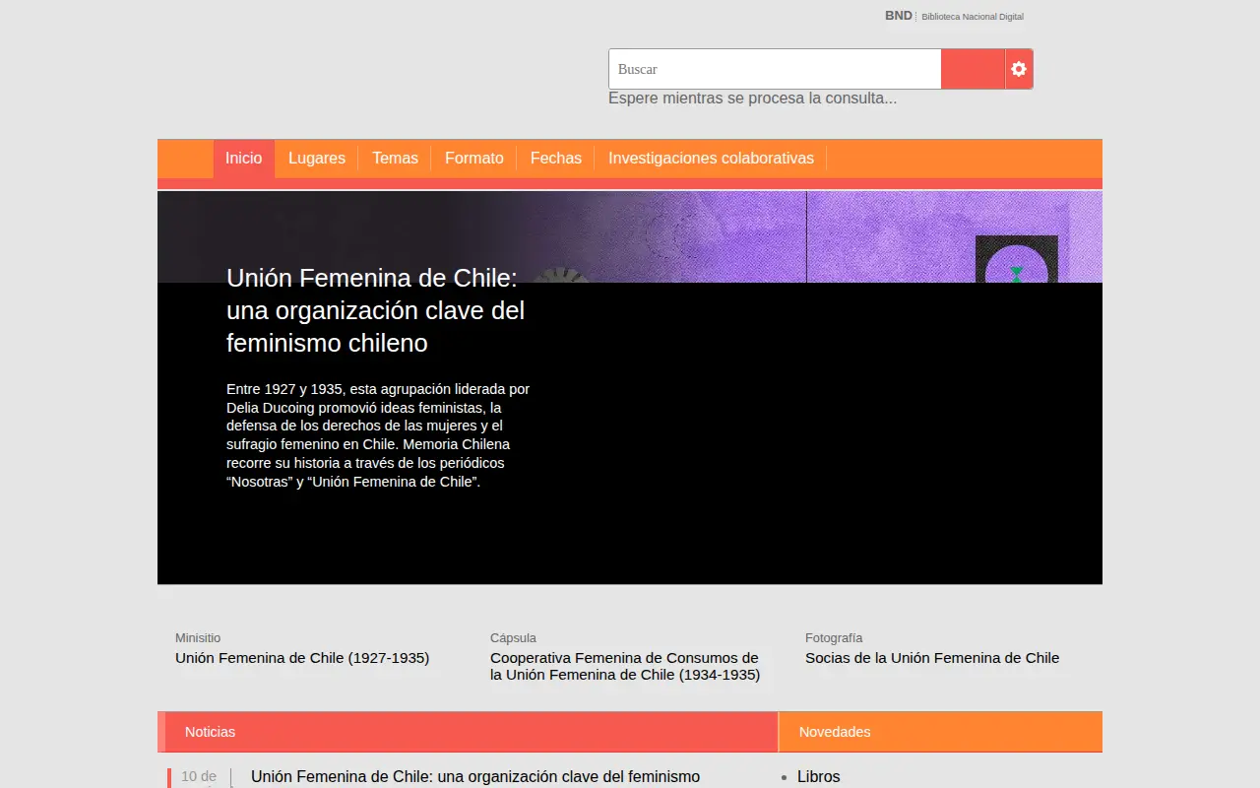Open the Fechas menu
The height and width of the screenshot is (788, 1260).
pos(556,159)
